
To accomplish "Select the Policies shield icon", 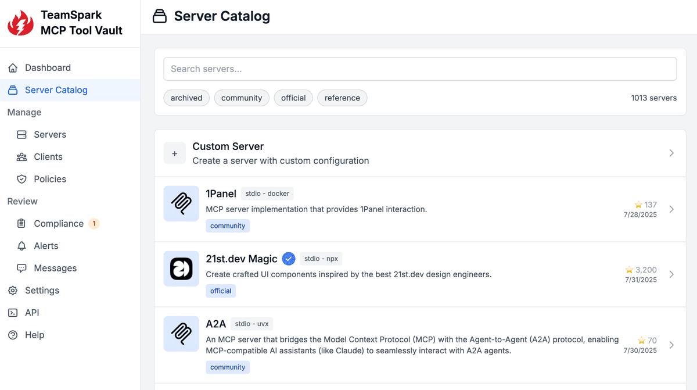I will point(21,178).
